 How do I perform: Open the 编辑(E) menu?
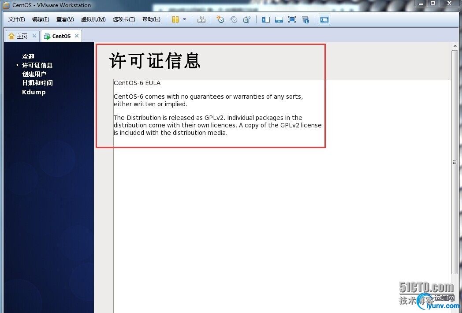click(x=41, y=19)
